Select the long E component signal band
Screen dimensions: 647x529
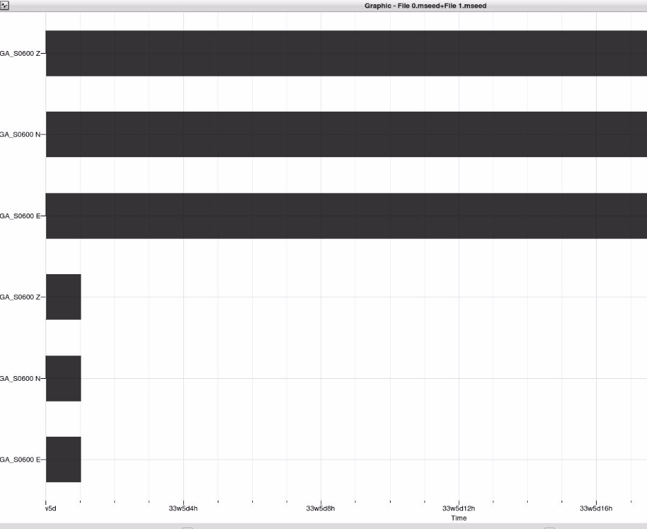[346, 216]
